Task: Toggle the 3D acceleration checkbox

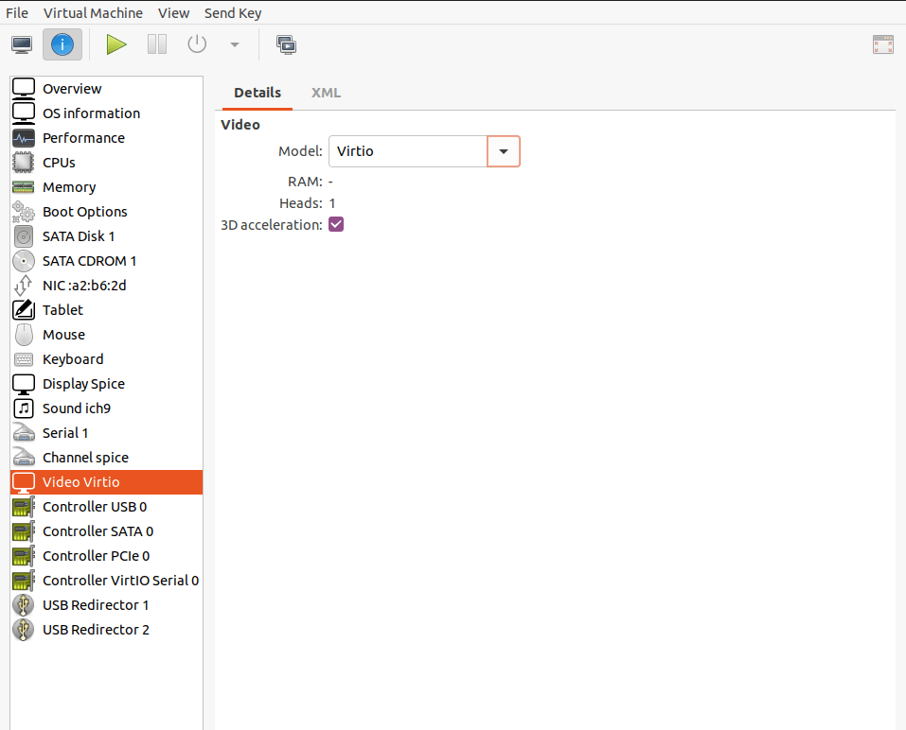Action: coord(336,224)
